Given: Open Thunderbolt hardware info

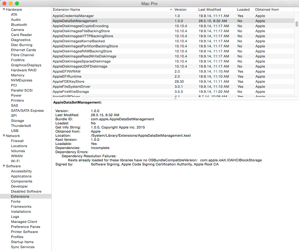Looking at the screenshot, I should tap(21, 126).
